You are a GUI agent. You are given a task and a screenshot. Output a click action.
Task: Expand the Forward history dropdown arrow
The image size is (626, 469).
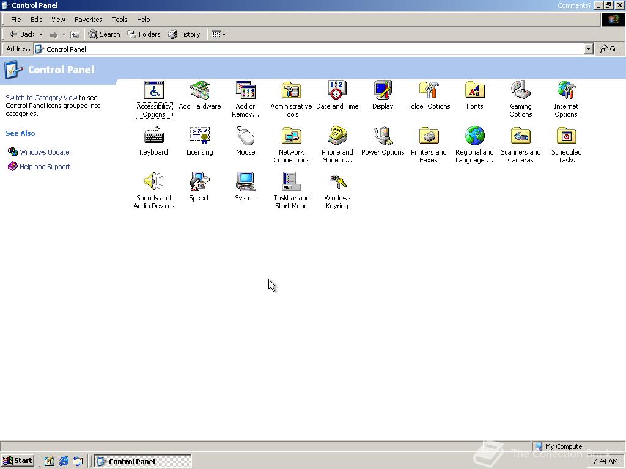click(64, 35)
